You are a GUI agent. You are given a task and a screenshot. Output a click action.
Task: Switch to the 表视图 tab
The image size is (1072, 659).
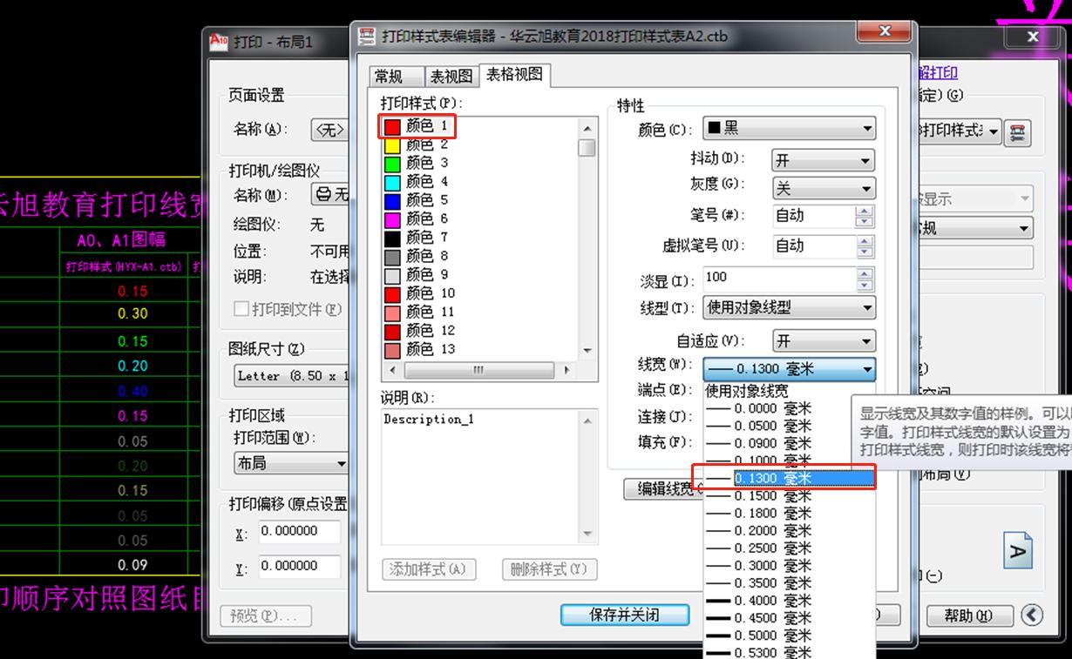pyautogui.click(x=450, y=77)
